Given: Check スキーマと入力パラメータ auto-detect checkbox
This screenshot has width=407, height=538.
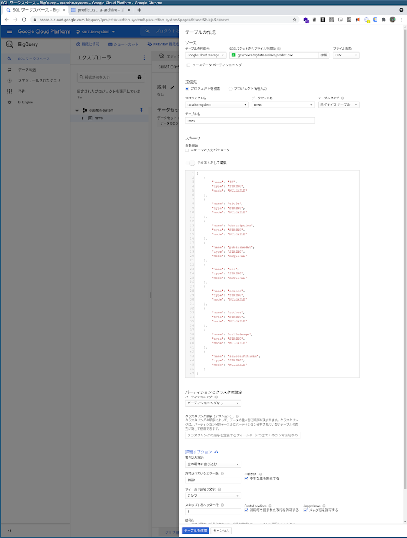Looking at the screenshot, I should [x=187, y=150].
